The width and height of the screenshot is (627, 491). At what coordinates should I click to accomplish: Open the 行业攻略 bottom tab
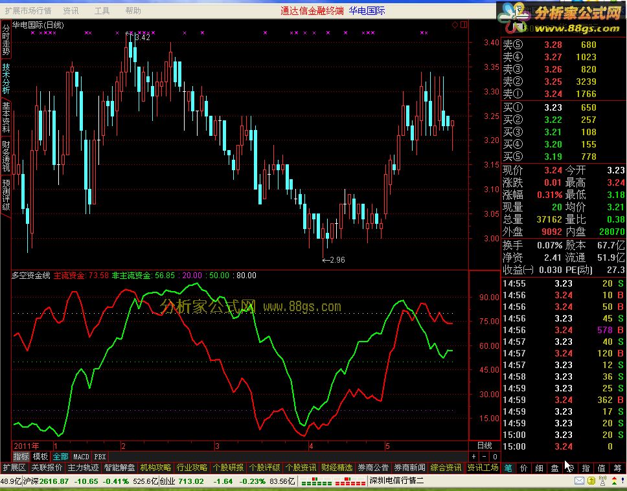click(x=192, y=468)
